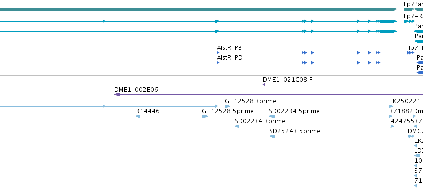This screenshot has width=423, height=188.
Task: Select the top teal gene bar
Action: pos(198,9)
